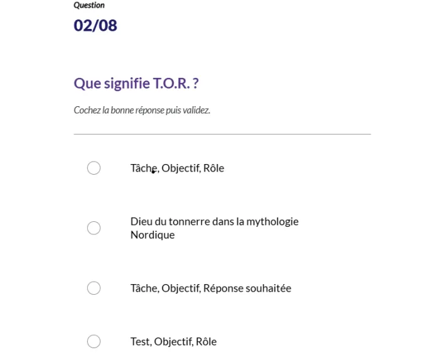Click the word 'Nordique' in the second answer

pos(153,235)
